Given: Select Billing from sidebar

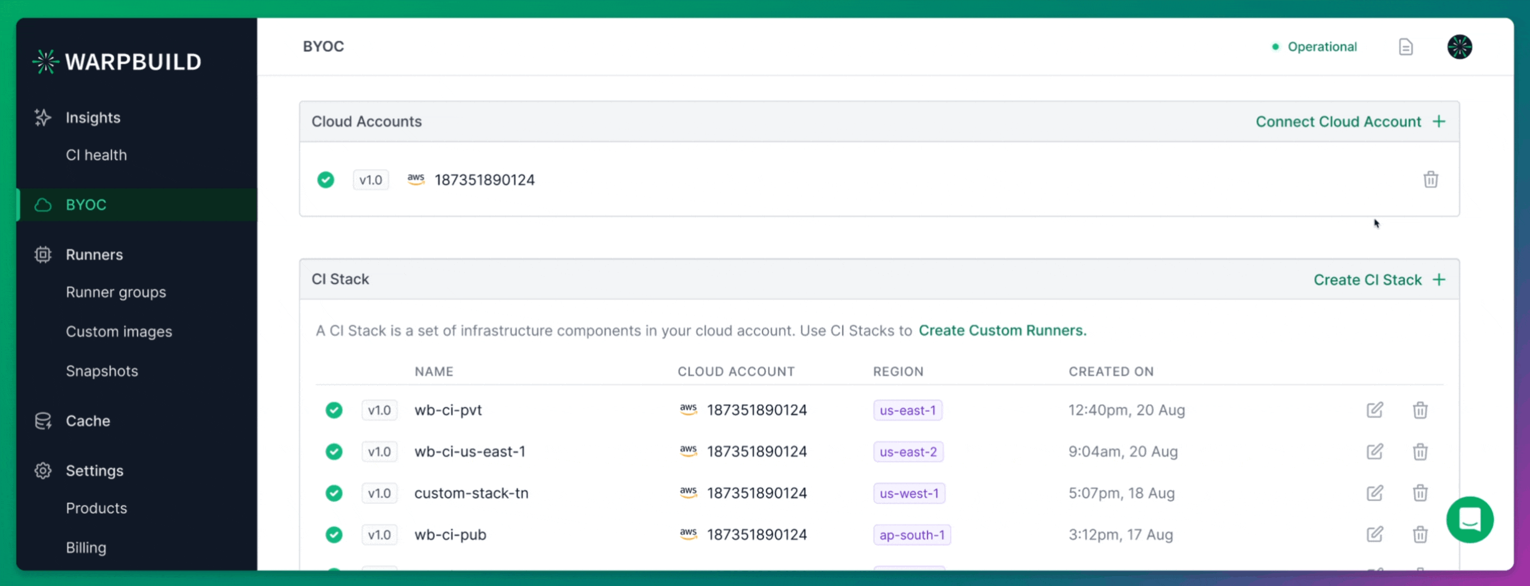Looking at the screenshot, I should pyautogui.click(x=86, y=547).
